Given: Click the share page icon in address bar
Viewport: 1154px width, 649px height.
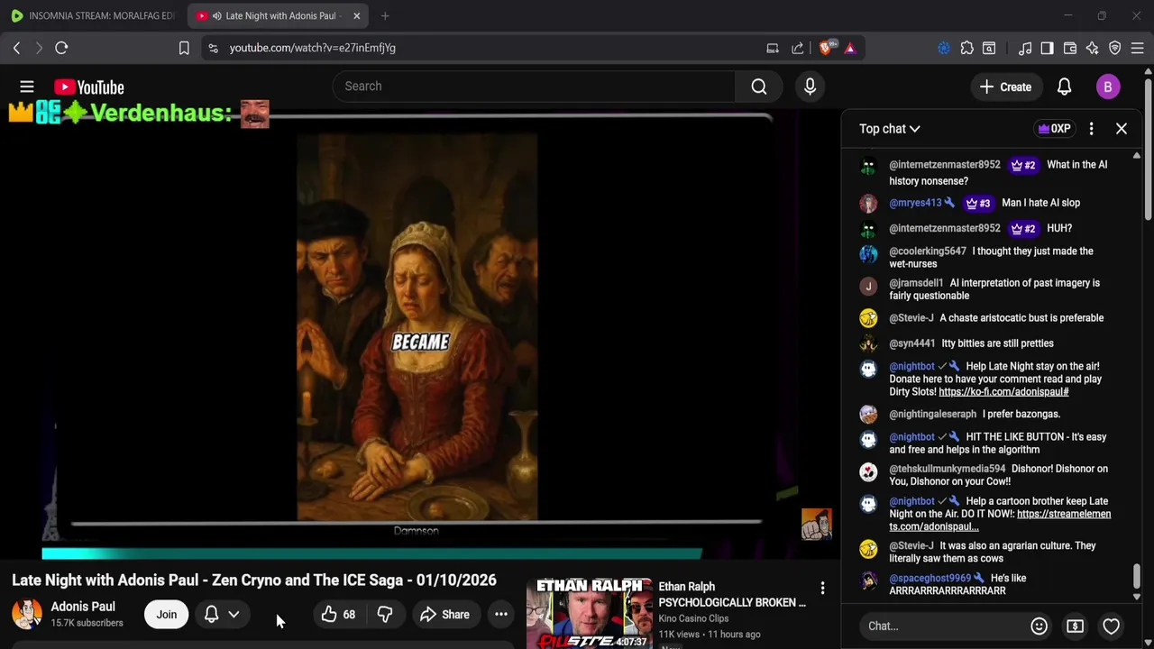Looking at the screenshot, I should pos(798,48).
